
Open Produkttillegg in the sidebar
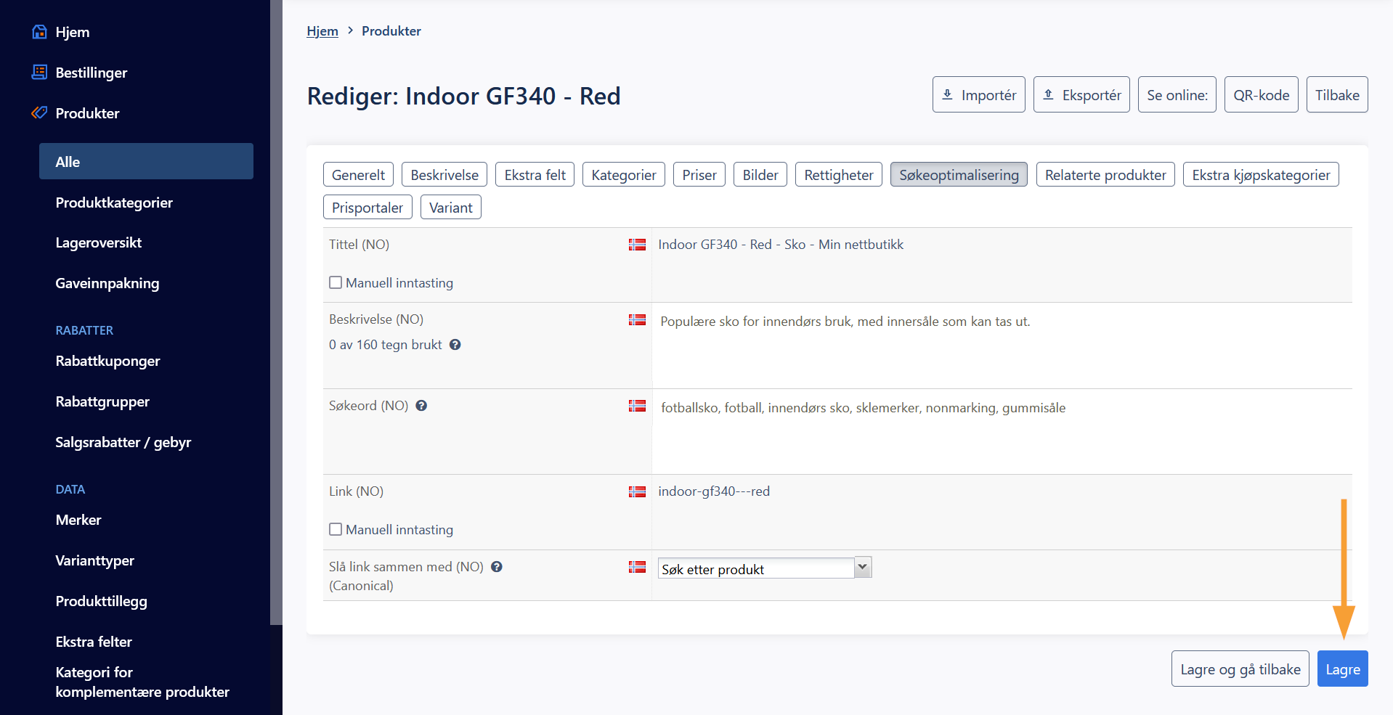(102, 601)
